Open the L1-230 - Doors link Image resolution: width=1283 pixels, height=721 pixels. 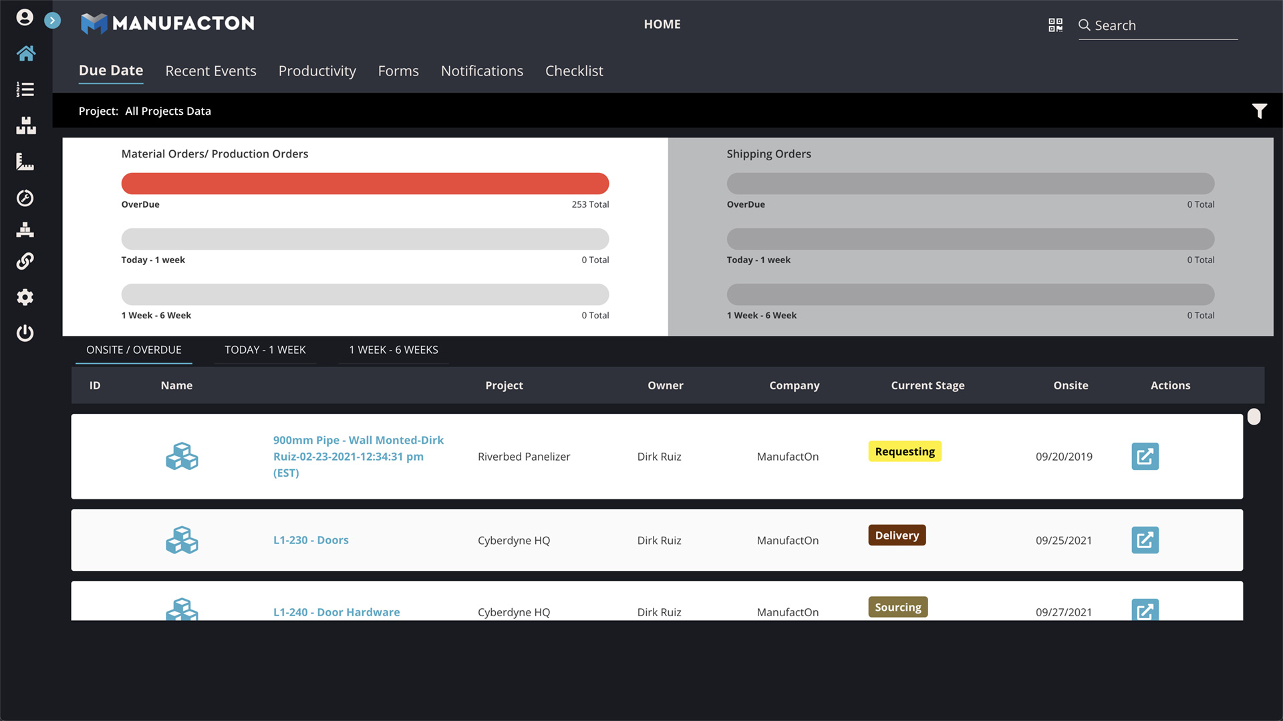(311, 540)
